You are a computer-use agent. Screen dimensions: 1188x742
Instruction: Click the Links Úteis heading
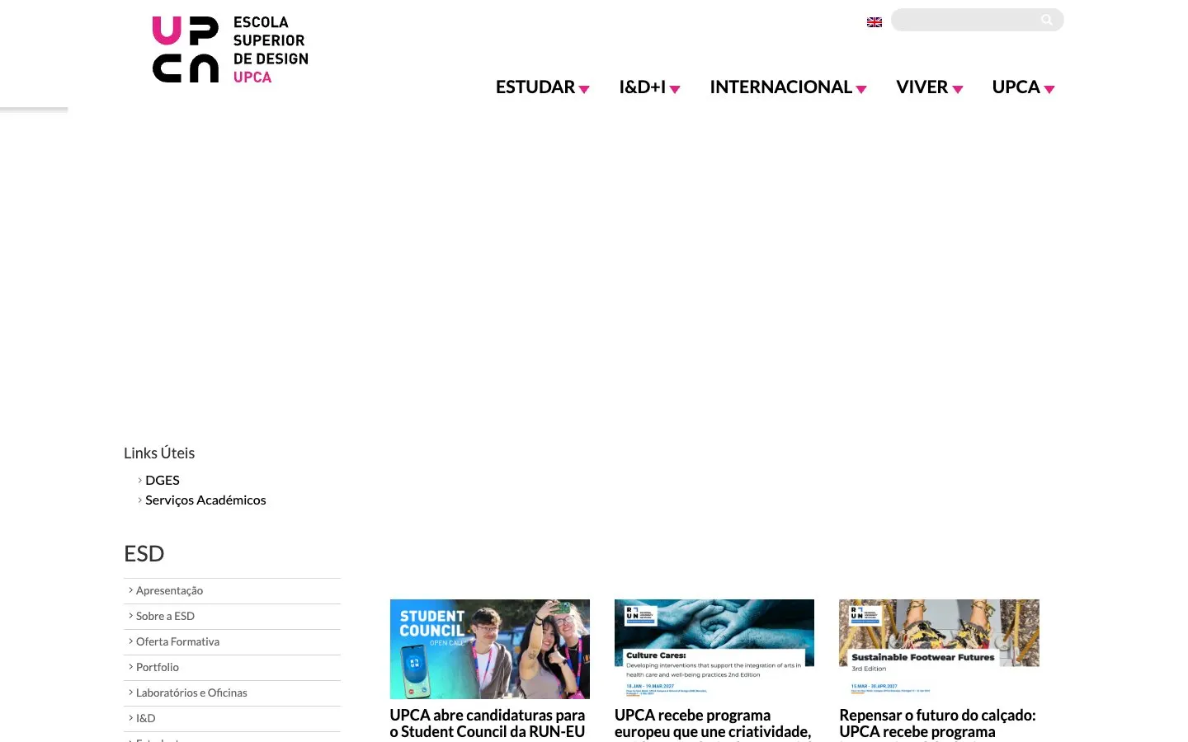click(159, 453)
